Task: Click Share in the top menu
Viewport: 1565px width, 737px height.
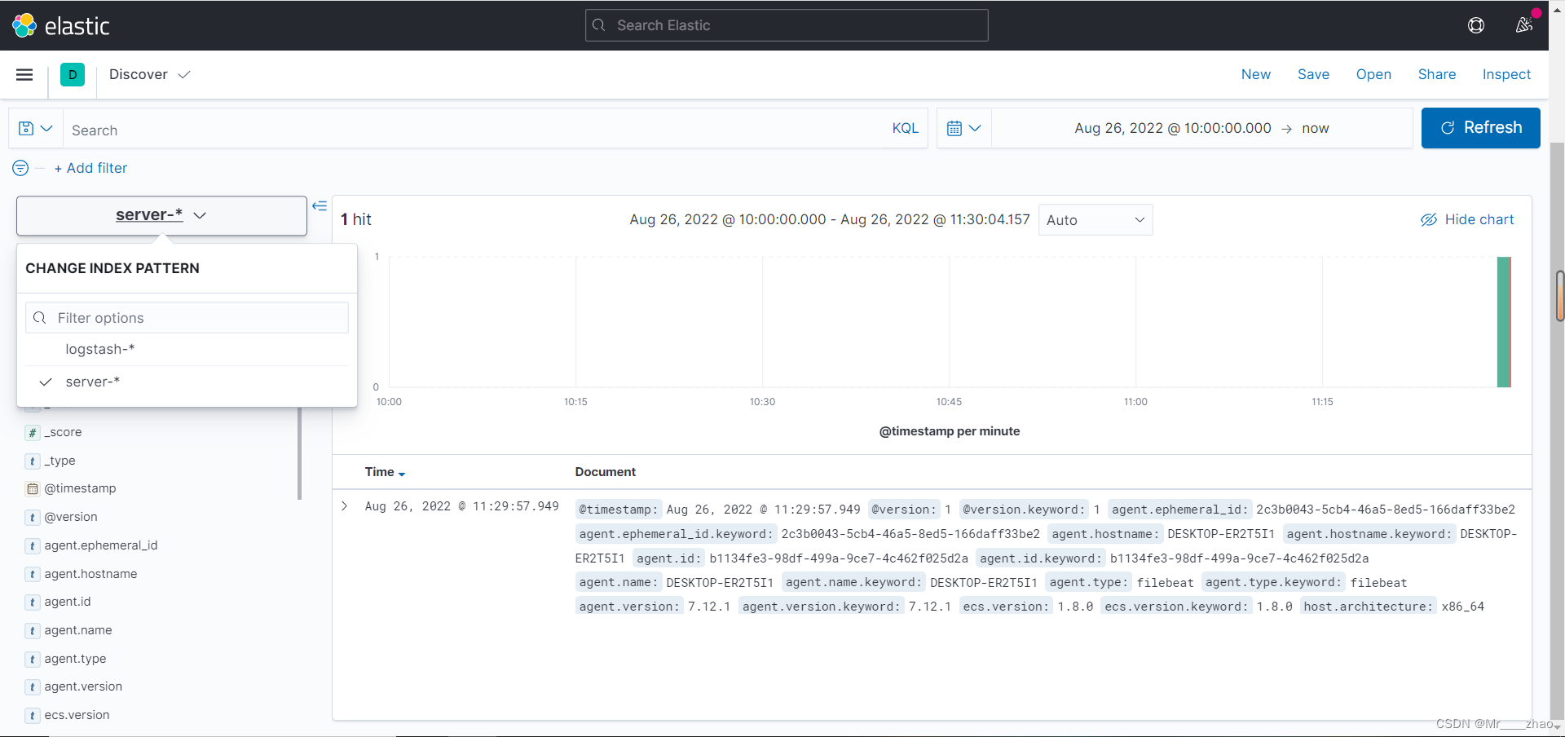Action: 1437,74
